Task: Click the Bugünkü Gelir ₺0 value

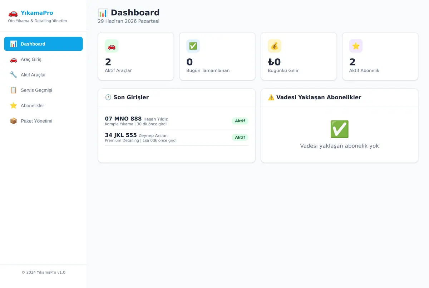Action: click(274, 62)
